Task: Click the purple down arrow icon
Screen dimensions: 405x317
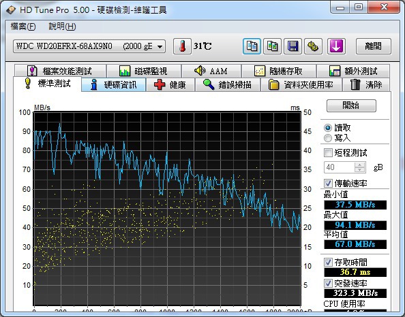Action: 336,46
